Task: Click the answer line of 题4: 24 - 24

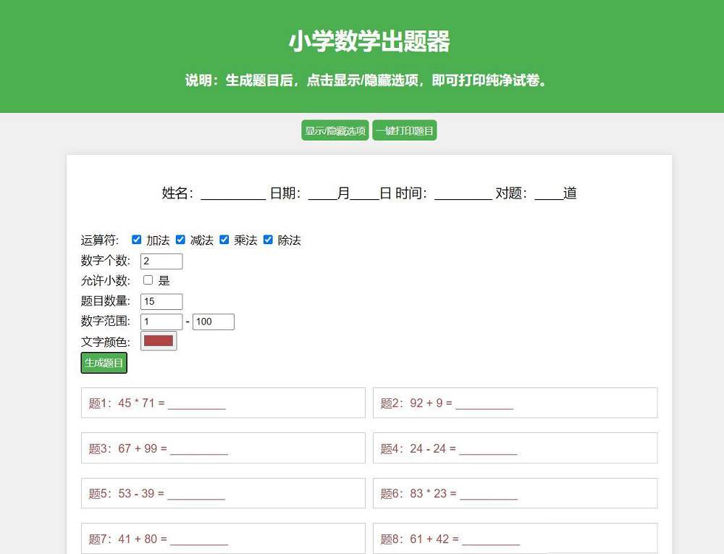Action: 489,448
